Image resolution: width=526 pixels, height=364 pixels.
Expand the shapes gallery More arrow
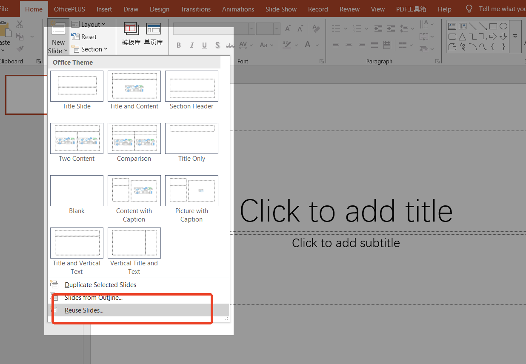(515, 37)
